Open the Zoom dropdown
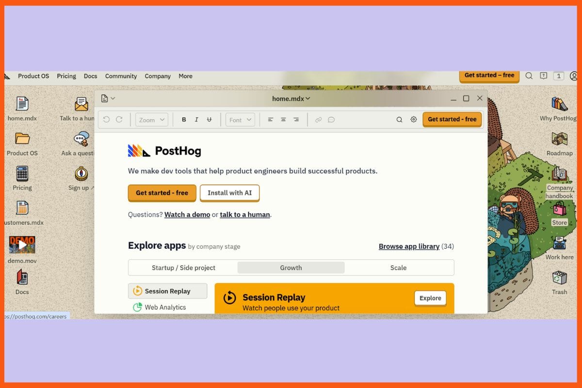The image size is (582, 388). (151, 119)
